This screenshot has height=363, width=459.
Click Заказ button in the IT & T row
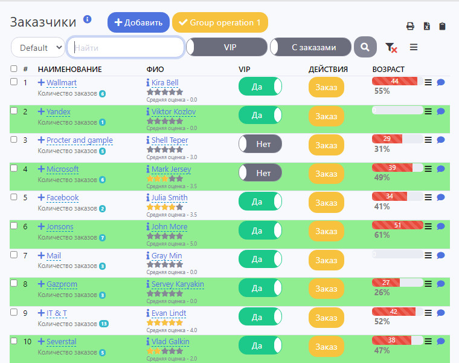pos(326,318)
